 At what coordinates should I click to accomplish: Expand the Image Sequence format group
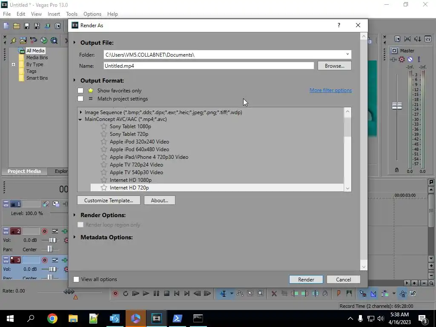pos(80,112)
